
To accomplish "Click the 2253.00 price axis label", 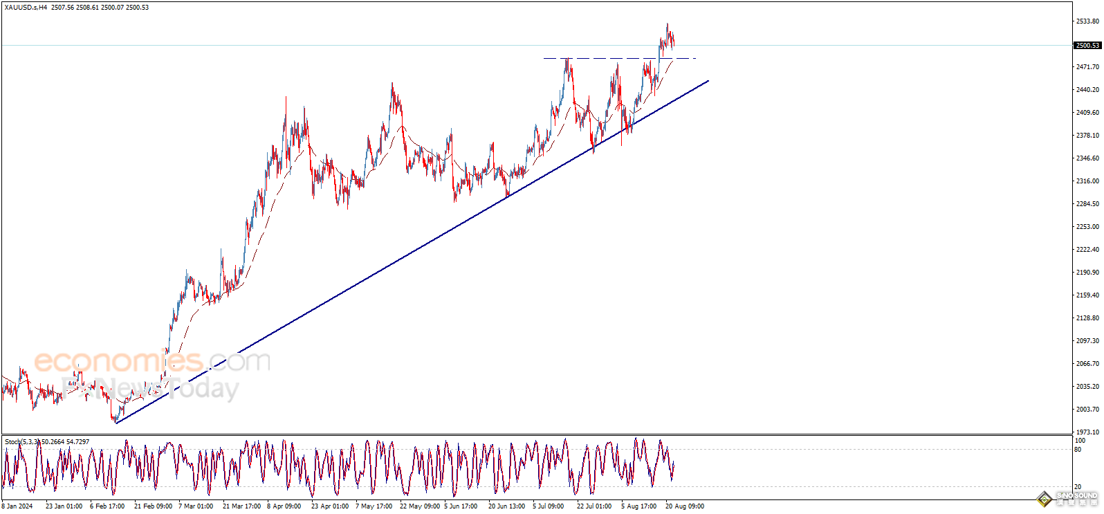I will (x=1087, y=227).
